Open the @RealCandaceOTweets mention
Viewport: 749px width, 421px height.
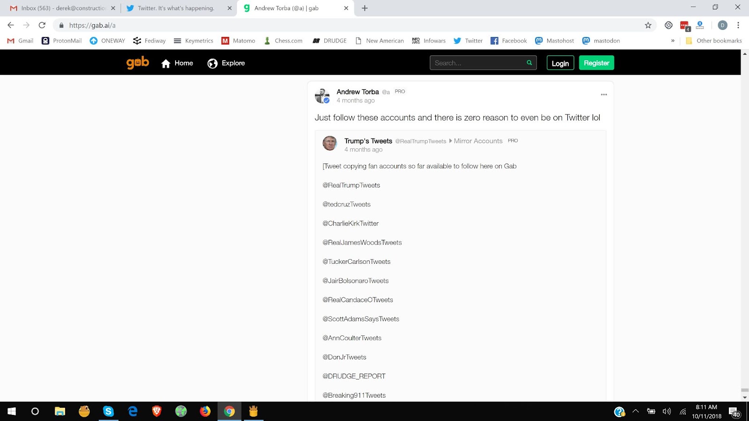[358, 300]
